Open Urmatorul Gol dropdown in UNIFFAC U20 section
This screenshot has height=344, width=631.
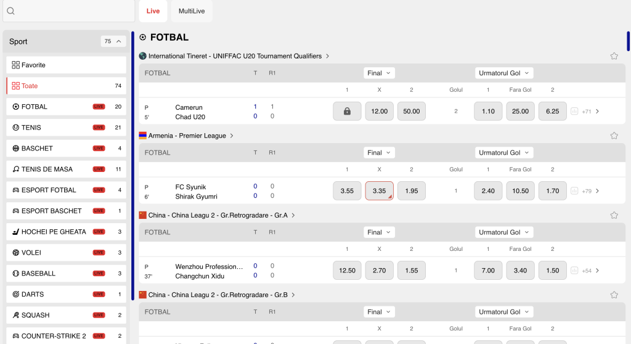504,73
